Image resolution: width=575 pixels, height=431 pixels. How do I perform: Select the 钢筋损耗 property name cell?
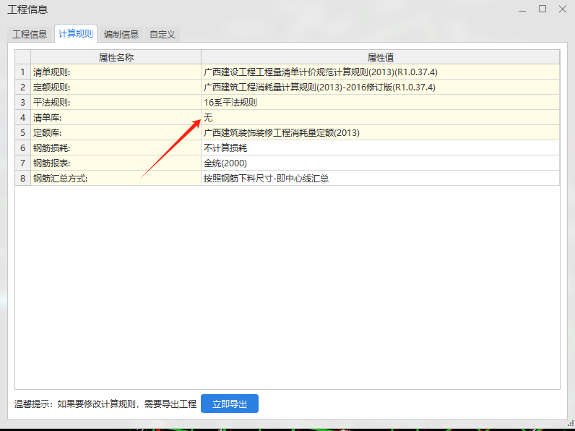click(x=116, y=148)
